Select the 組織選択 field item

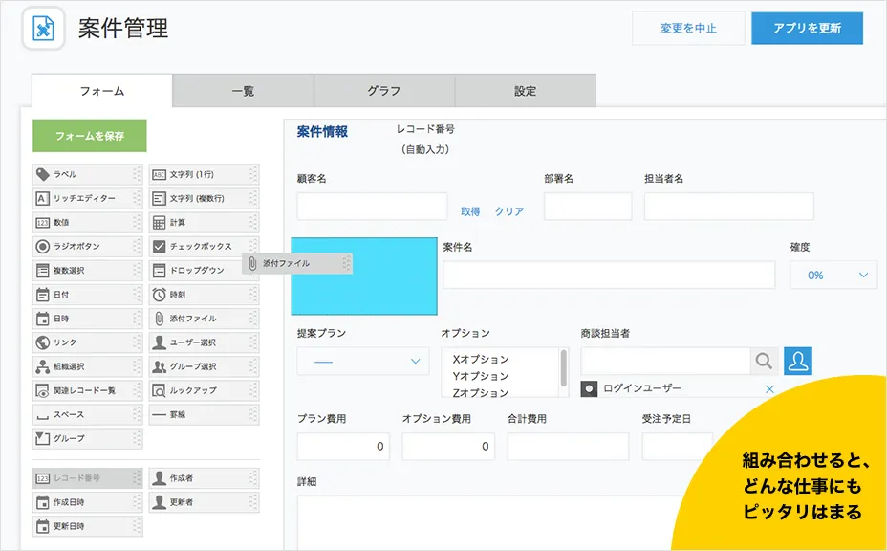(86, 366)
